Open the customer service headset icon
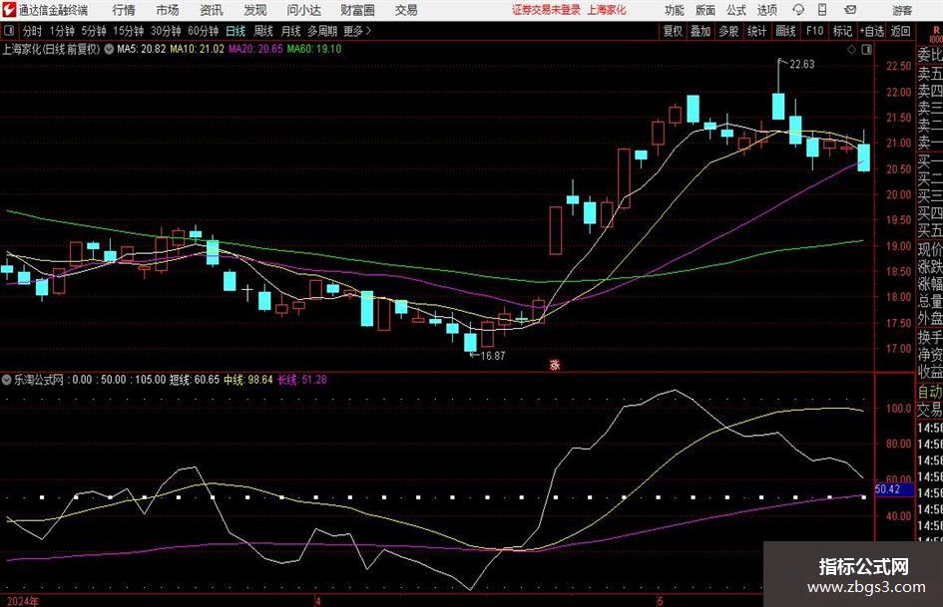943x607 pixels. [798, 10]
